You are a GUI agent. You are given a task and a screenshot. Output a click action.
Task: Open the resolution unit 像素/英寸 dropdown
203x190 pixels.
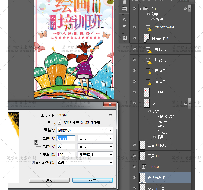(95, 154)
